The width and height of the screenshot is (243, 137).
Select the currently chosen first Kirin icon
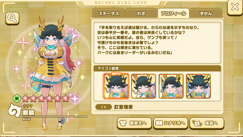point(116,86)
